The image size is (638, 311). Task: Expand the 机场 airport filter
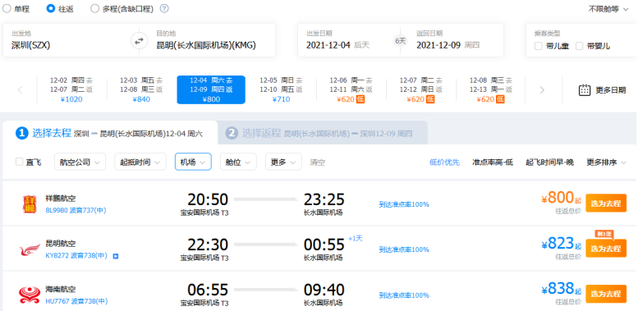[193, 162]
